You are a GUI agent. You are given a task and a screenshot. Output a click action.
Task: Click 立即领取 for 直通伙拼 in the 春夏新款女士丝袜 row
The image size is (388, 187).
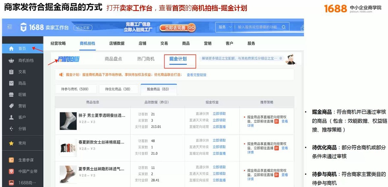[x=219, y=141]
